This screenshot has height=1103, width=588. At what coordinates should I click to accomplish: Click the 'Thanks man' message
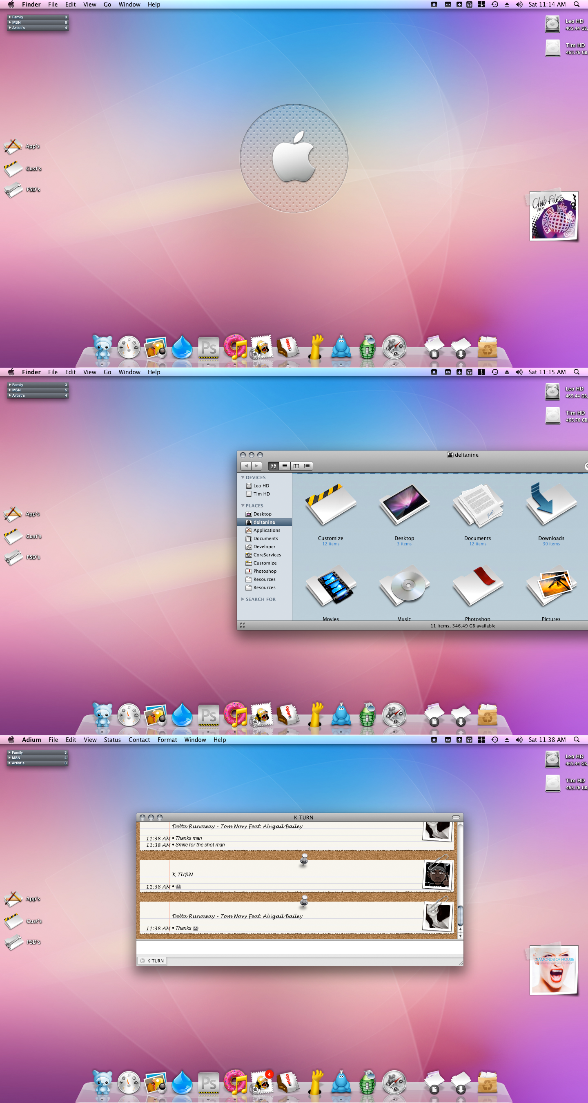tap(188, 838)
